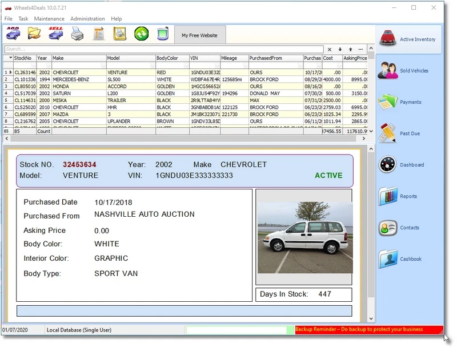Open the Cashbook sidebar icon
This screenshot has width=457, height=348.
point(389,258)
